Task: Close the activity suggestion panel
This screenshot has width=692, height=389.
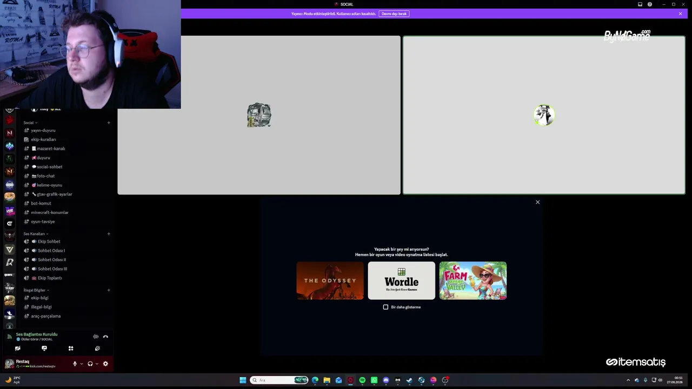Action: point(537,202)
